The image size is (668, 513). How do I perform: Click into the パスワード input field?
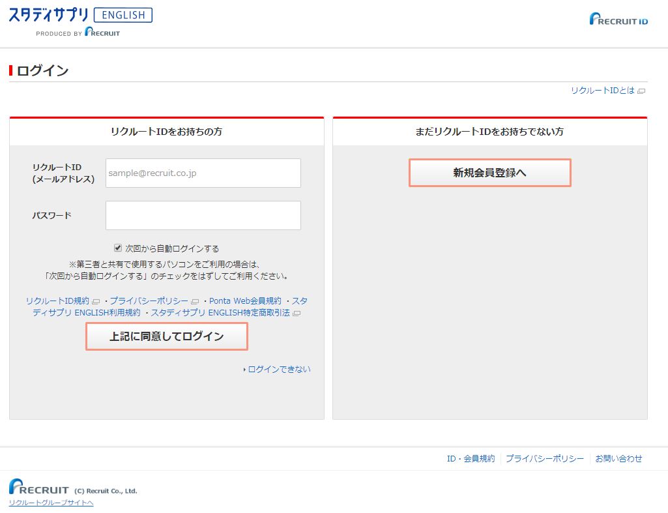tap(203, 215)
